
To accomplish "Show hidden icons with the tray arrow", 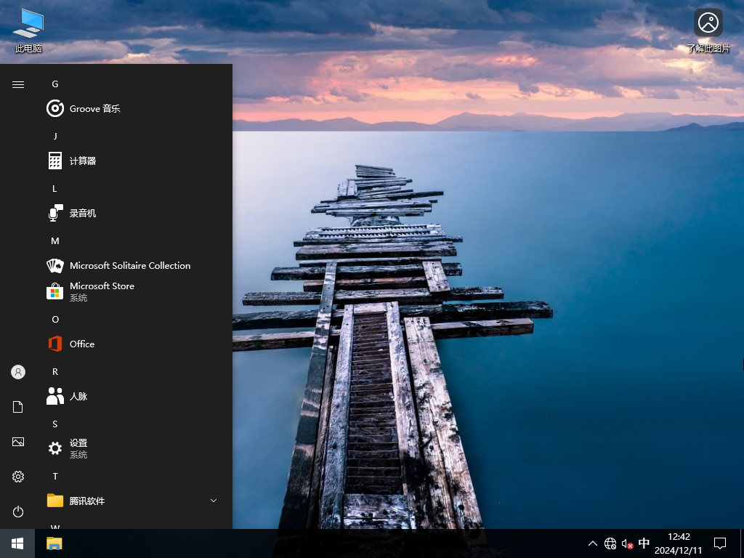I will tap(593, 543).
